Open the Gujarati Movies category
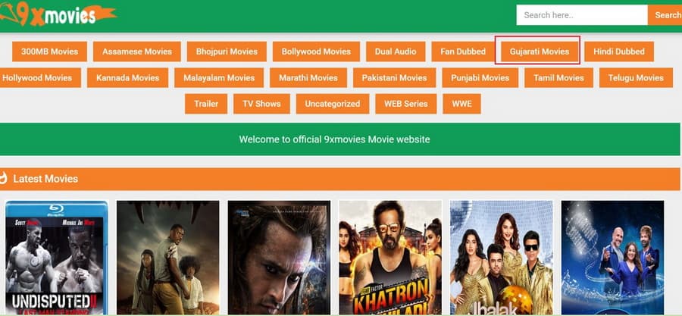 540,52
